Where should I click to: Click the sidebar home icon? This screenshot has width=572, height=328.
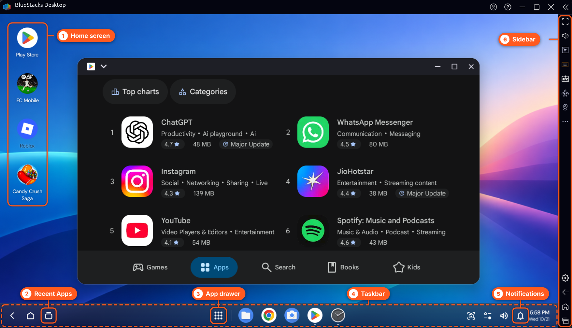[x=565, y=307]
